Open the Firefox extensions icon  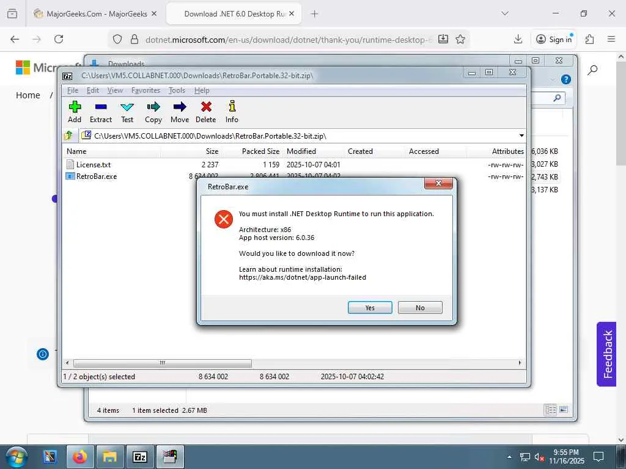590,39
